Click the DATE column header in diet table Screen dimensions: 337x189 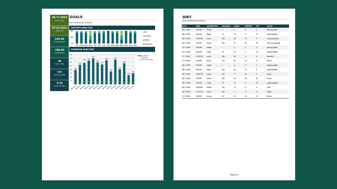pos(184,26)
